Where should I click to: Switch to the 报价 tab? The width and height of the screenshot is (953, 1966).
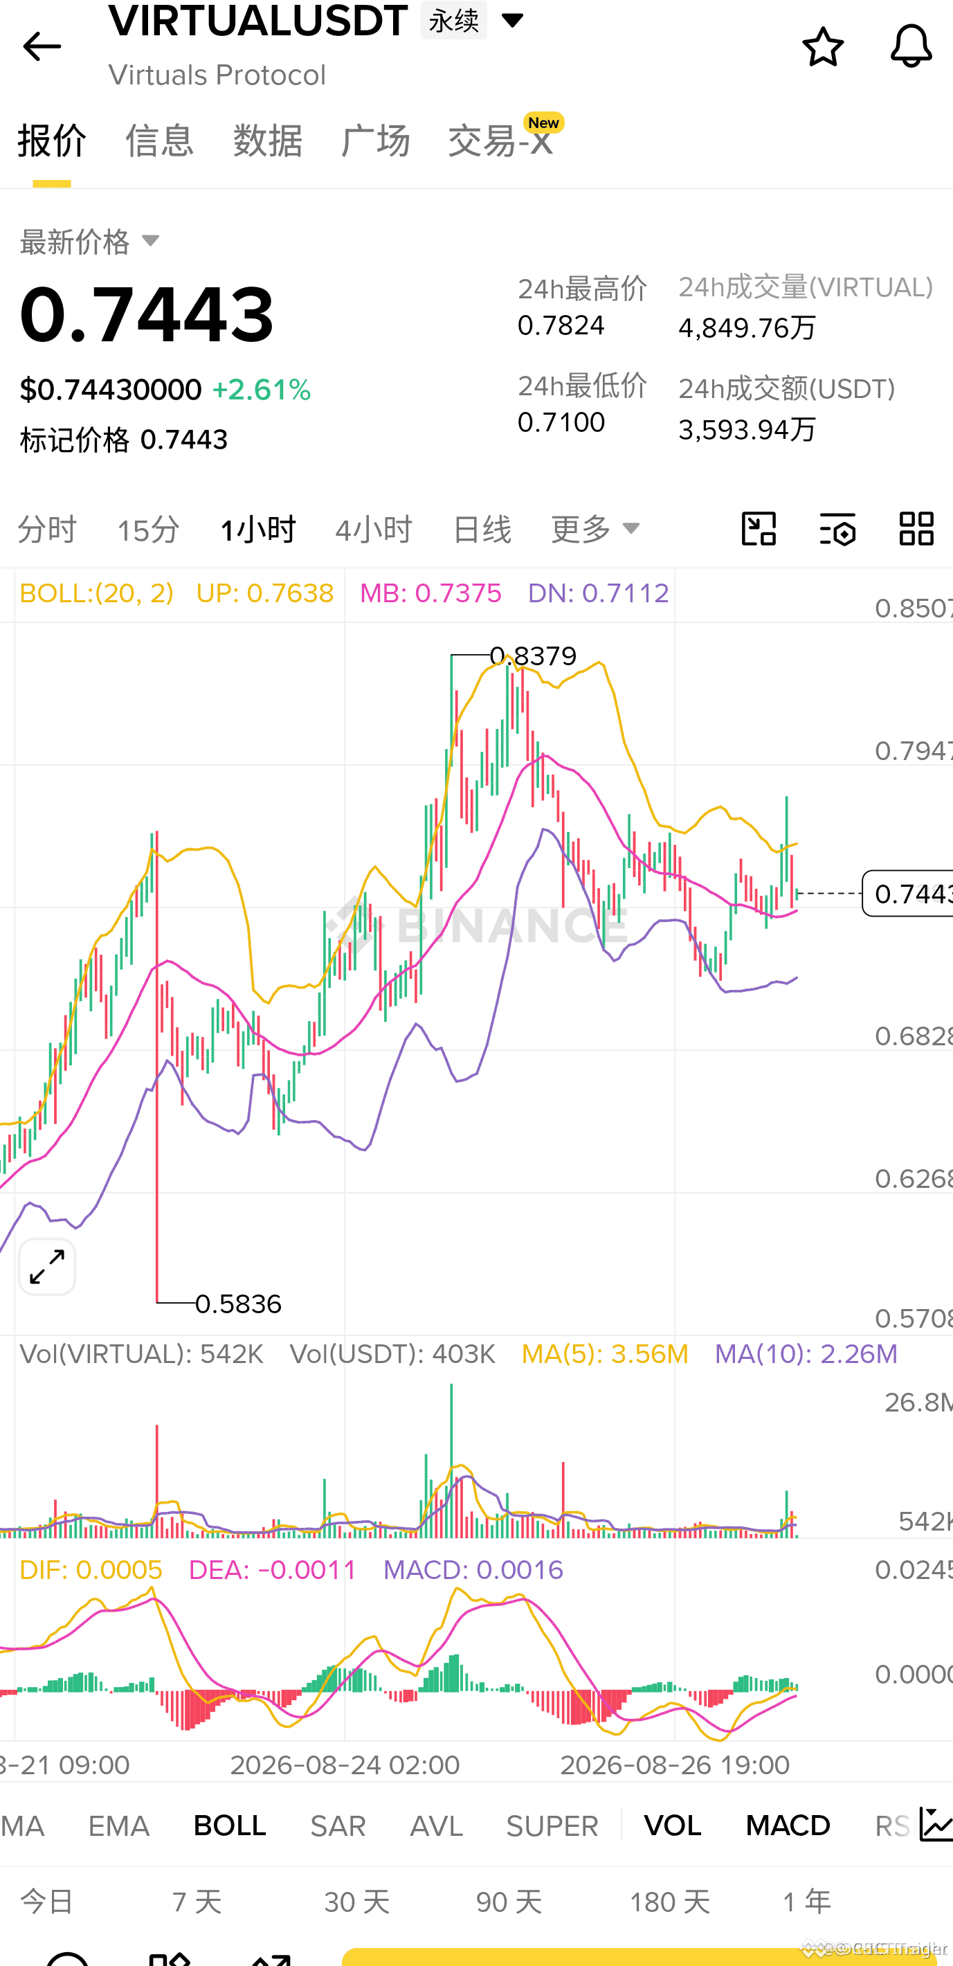coord(52,141)
